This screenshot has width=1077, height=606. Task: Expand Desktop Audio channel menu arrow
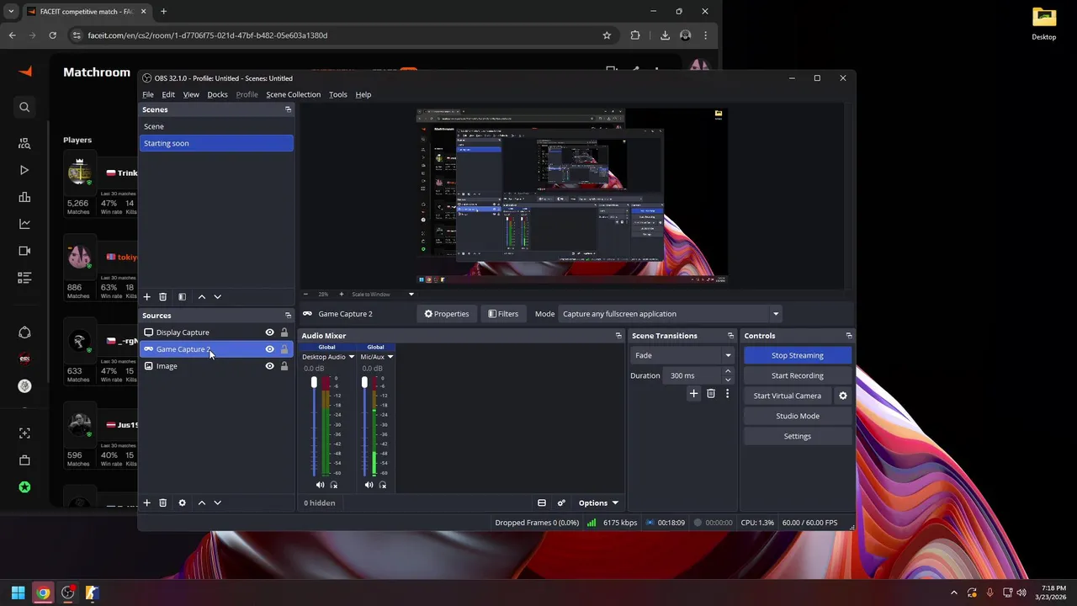(x=351, y=357)
